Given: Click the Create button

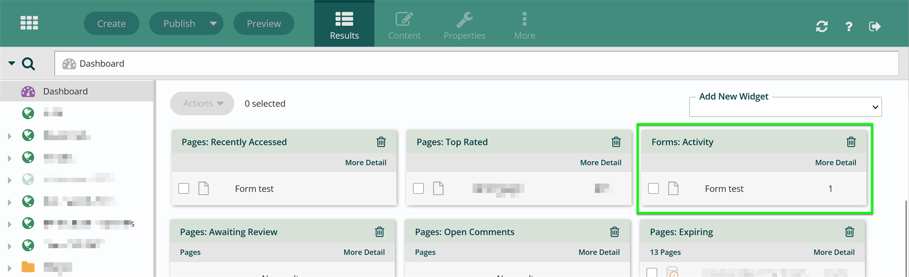Looking at the screenshot, I should pyautogui.click(x=111, y=23).
